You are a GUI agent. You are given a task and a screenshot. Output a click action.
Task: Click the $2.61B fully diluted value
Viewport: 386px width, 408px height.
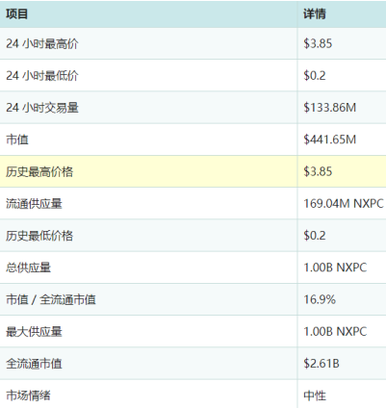[322, 364]
